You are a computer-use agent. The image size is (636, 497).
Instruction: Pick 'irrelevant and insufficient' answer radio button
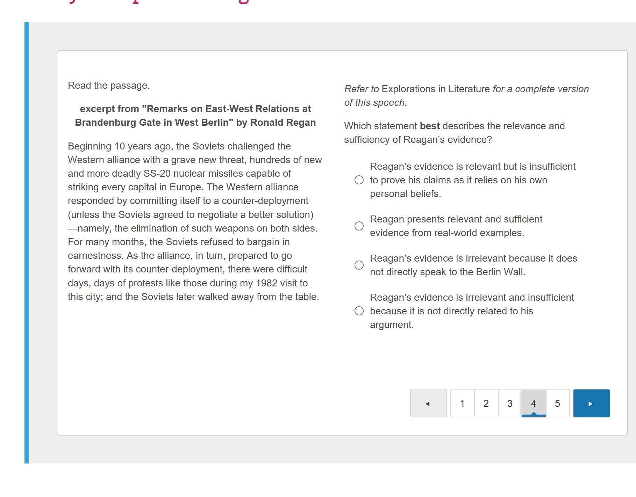coord(359,311)
